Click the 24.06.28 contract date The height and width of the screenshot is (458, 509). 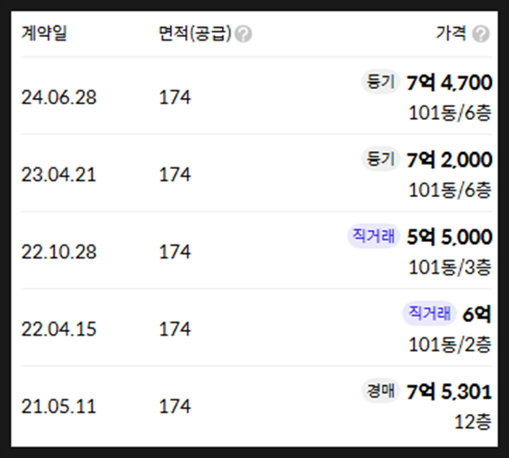(x=58, y=97)
